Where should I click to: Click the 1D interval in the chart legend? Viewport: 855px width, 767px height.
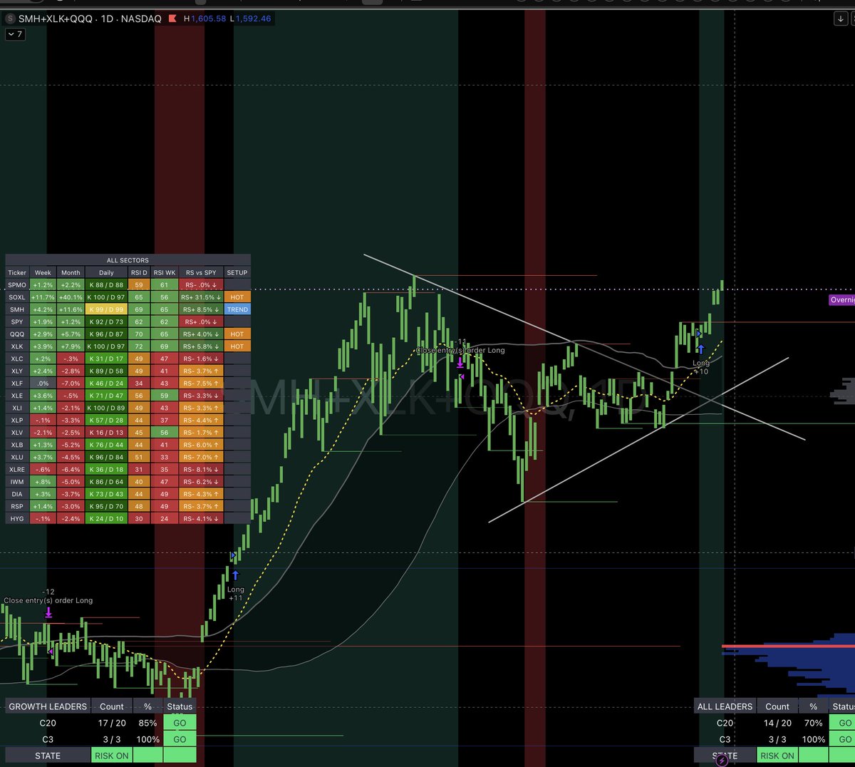coord(107,19)
